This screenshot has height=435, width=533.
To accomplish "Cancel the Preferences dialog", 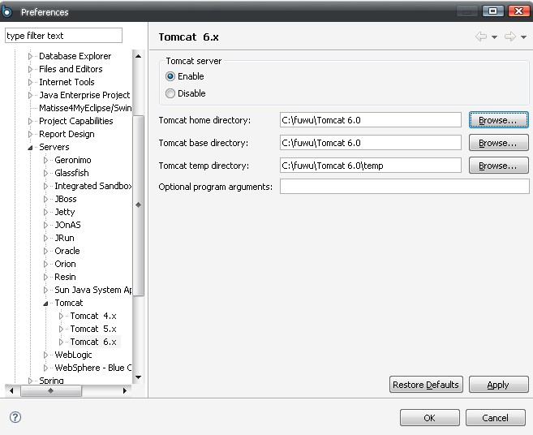I will pyautogui.click(x=495, y=418).
